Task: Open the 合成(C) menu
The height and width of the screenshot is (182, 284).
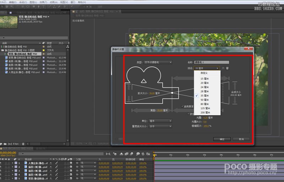Action: click(23, 2)
